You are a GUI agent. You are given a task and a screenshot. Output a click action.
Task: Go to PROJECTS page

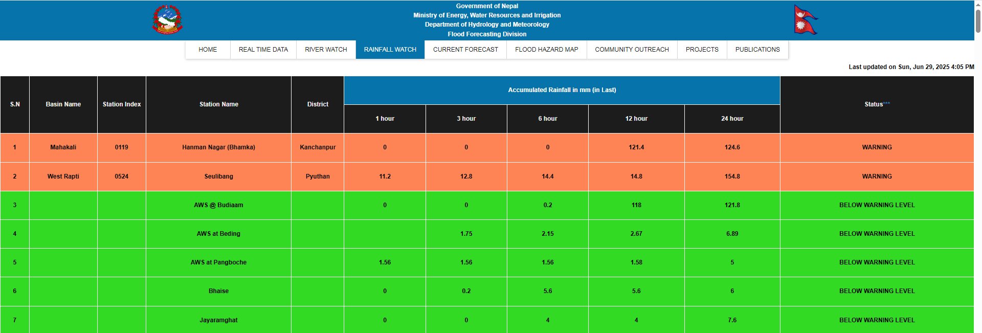tap(702, 50)
